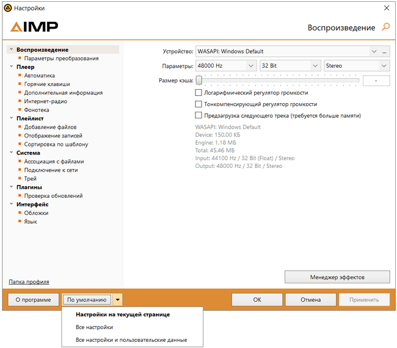Select Трей in settings tree
This screenshot has width=397, height=348.
tap(30, 179)
